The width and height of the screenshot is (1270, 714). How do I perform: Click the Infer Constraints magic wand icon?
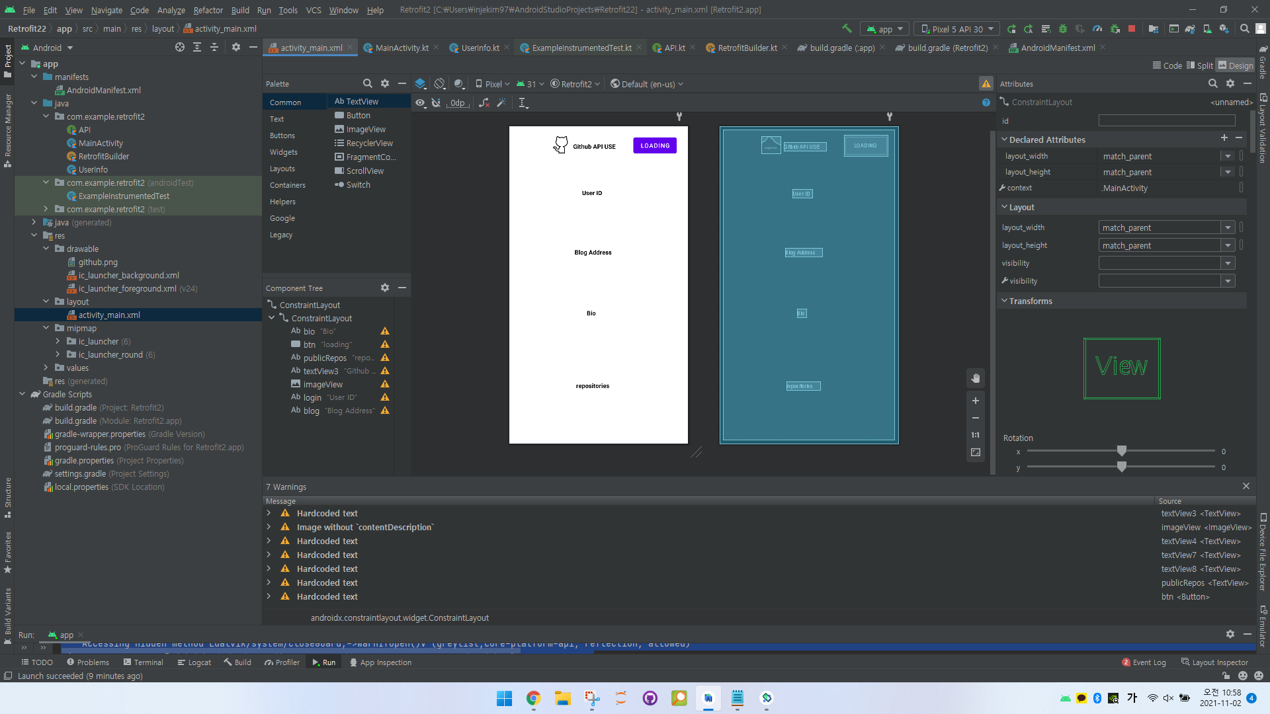[x=501, y=102]
